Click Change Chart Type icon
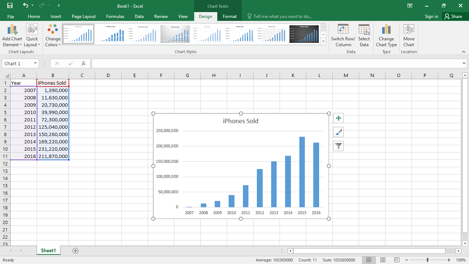Image resolution: width=469 pixels, height=264 pixels. (x=386, y=30)
